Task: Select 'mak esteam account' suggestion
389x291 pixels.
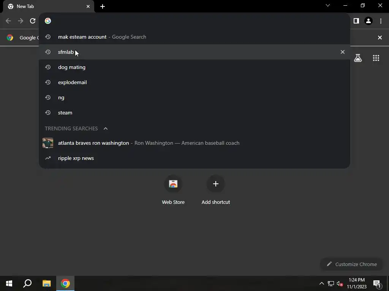Action: 194,37
